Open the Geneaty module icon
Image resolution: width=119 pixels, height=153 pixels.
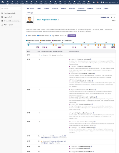click(74, 2)
